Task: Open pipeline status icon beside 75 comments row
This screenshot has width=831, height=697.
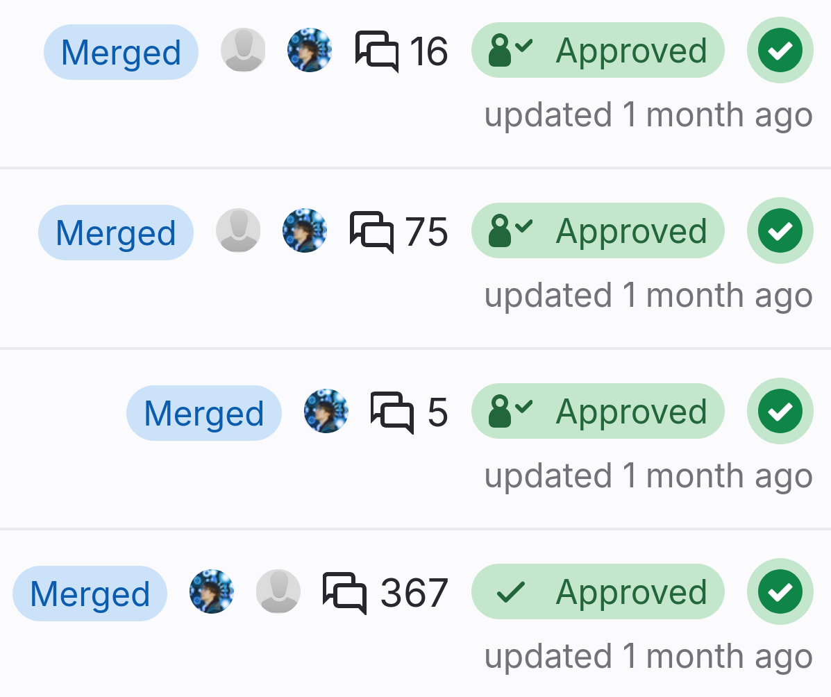Action: [x=780, y=230]
